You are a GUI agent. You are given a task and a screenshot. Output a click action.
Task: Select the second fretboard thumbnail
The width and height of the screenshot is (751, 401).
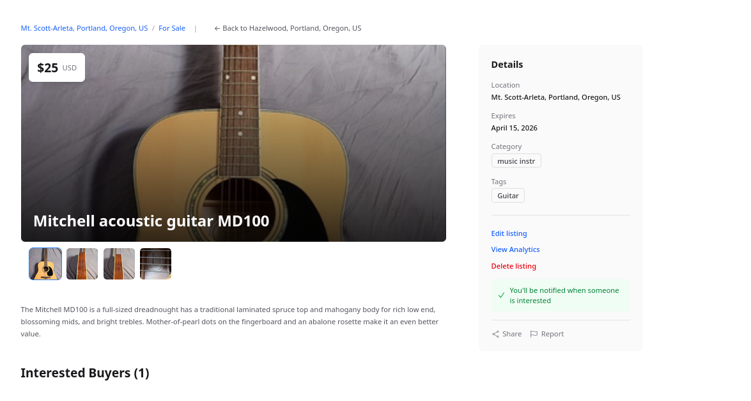tap(82, 263)
